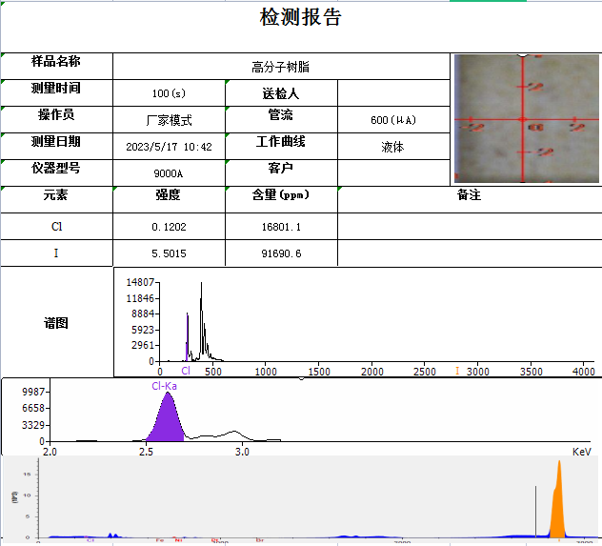Select the 厂家模式 operator cell

tap(169, 120)
